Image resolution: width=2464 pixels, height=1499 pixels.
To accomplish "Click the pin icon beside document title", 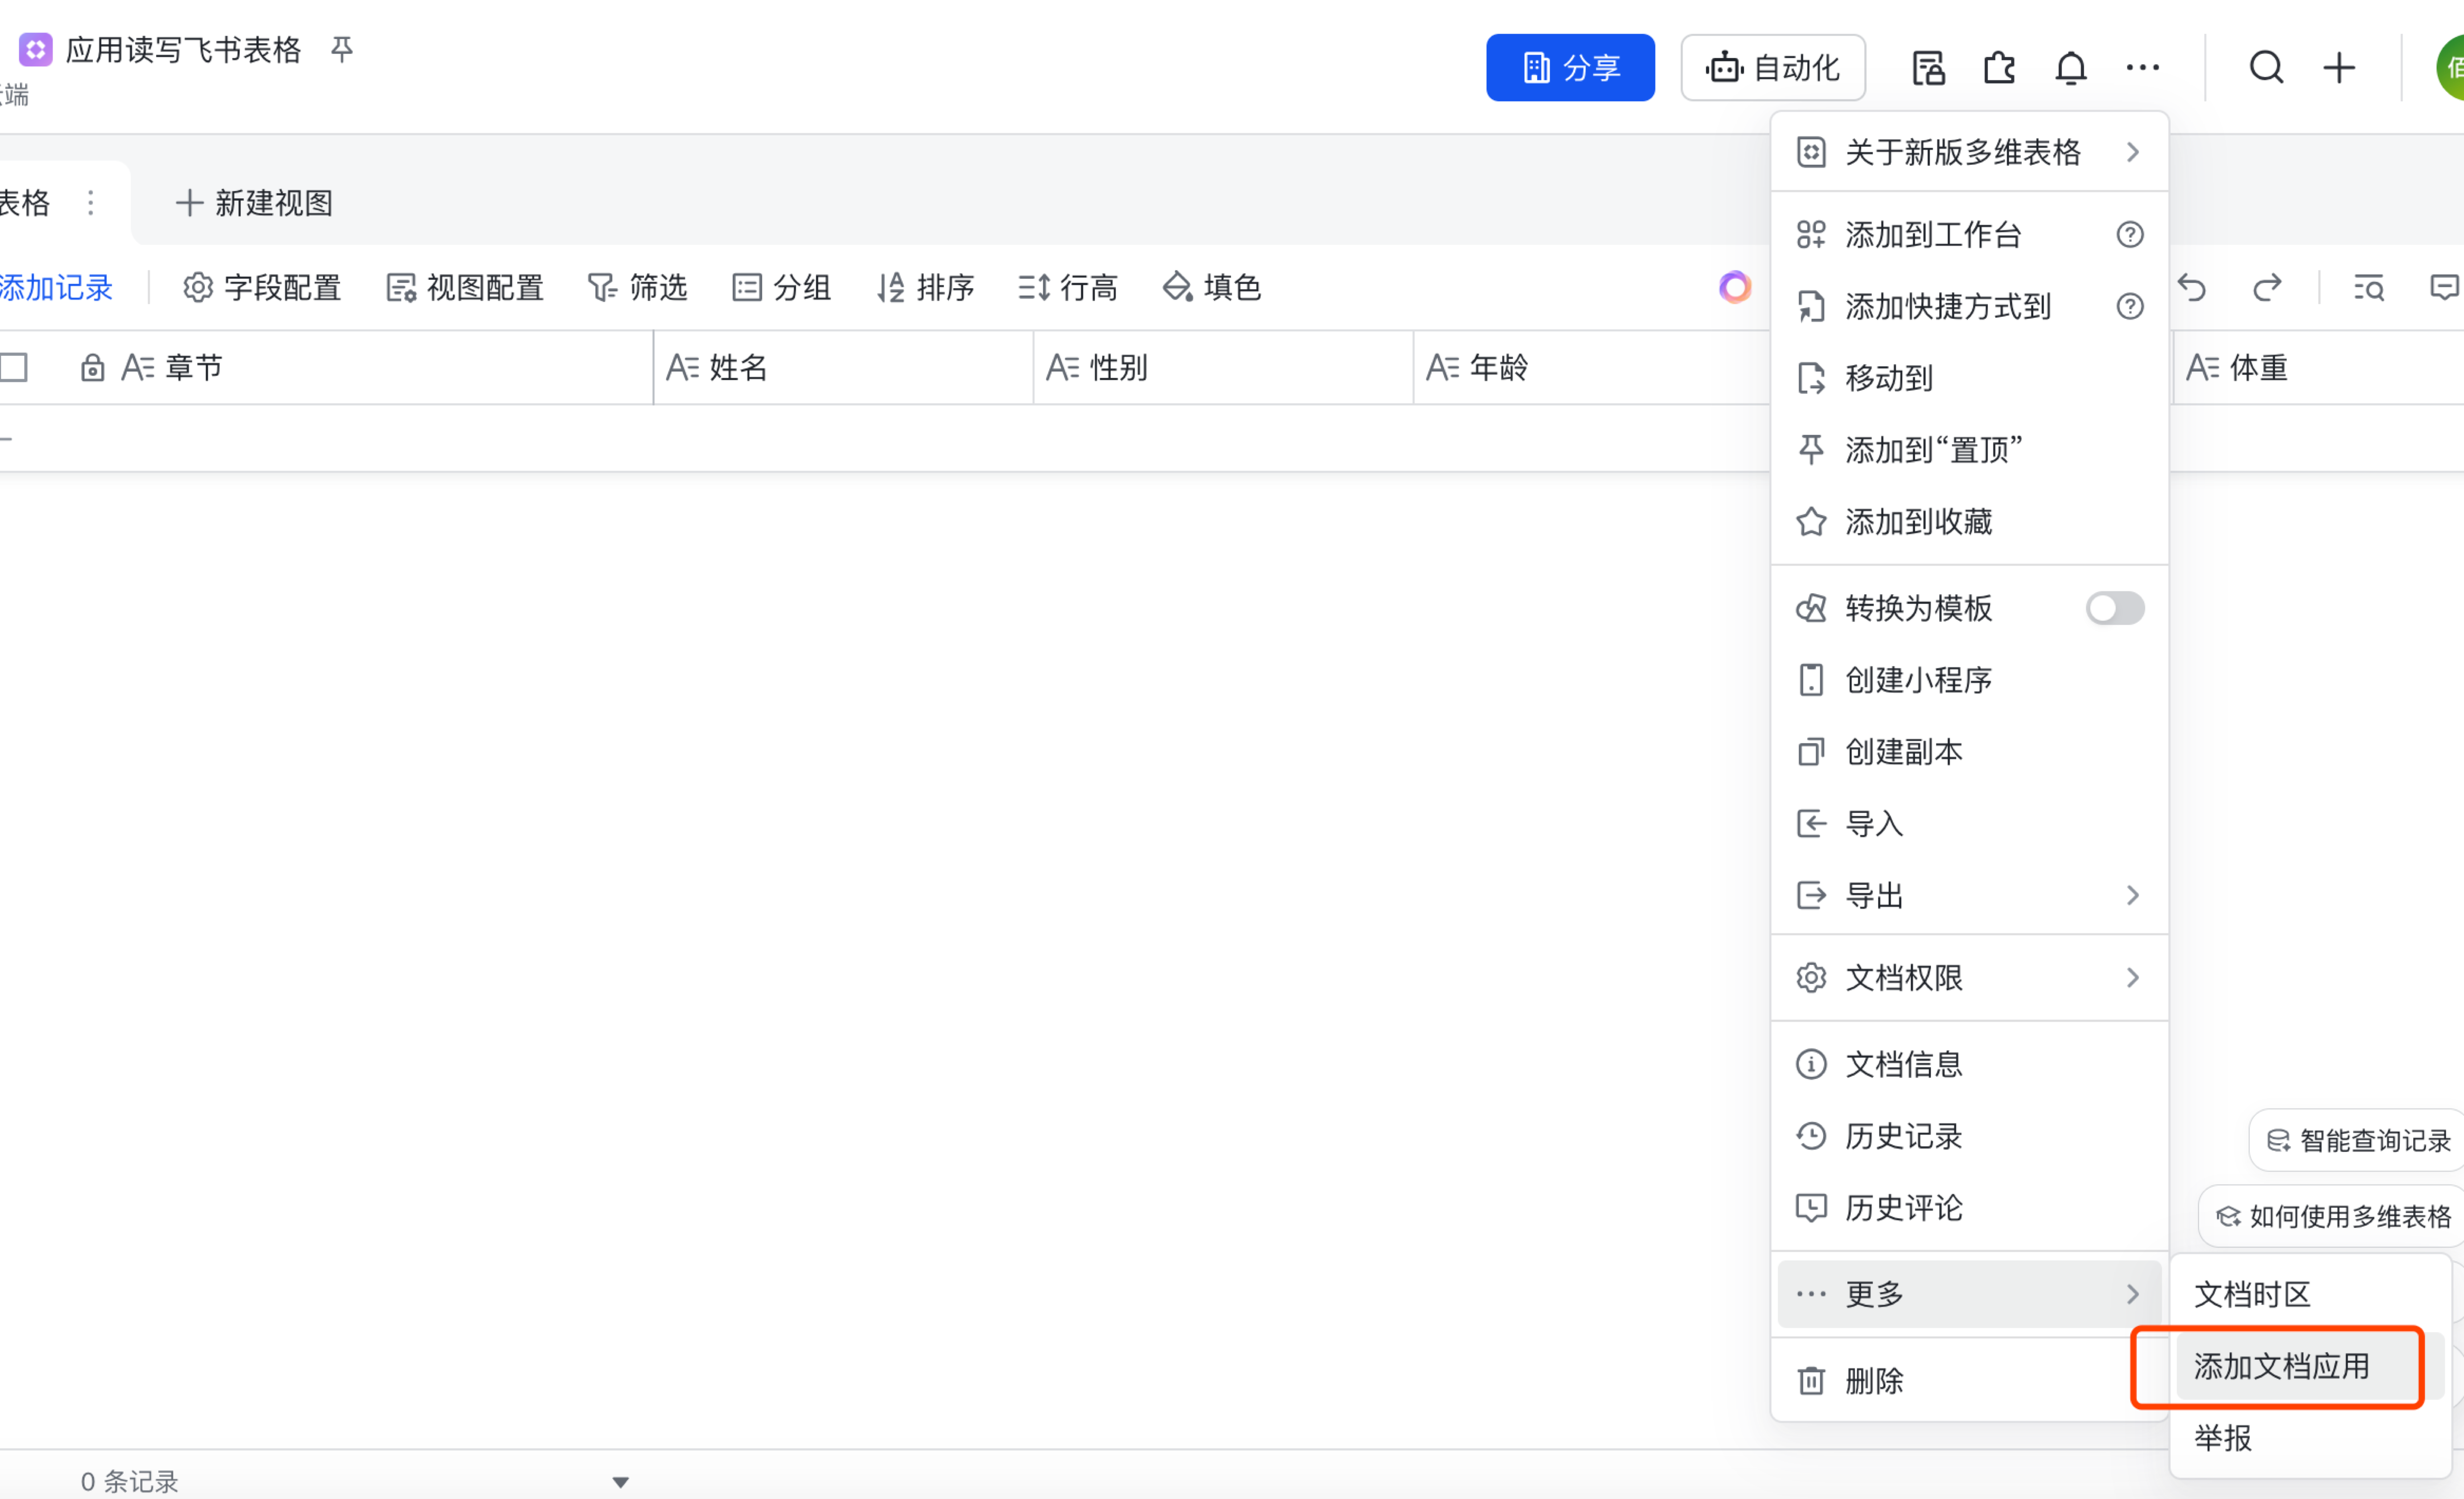I will click(342, 49).
